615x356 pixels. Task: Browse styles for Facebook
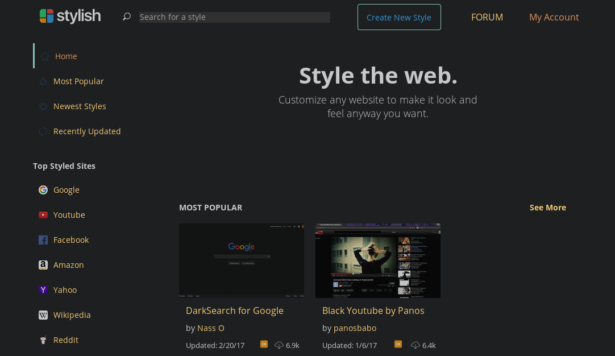click(71, 240)
